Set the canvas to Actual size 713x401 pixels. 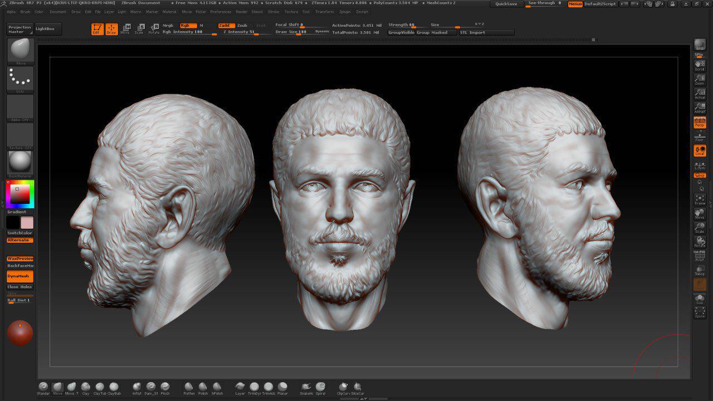[x=700, y=94]
